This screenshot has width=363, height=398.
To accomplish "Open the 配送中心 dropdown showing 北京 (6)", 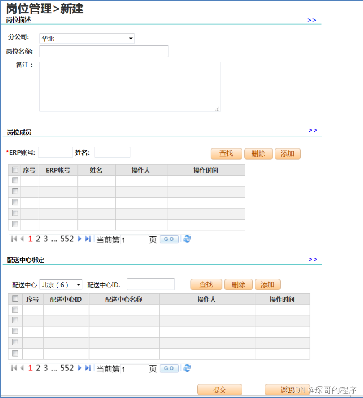I will 61,285.
